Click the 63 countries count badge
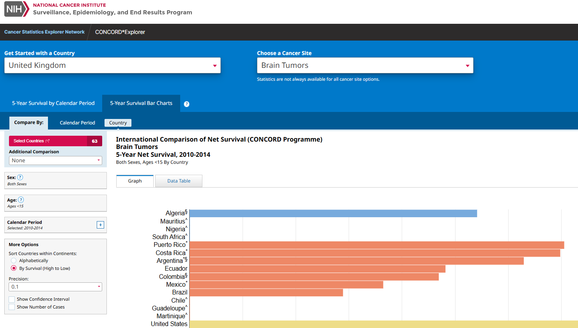Viewport: 578px width, 328px height. tap(94, 141)
